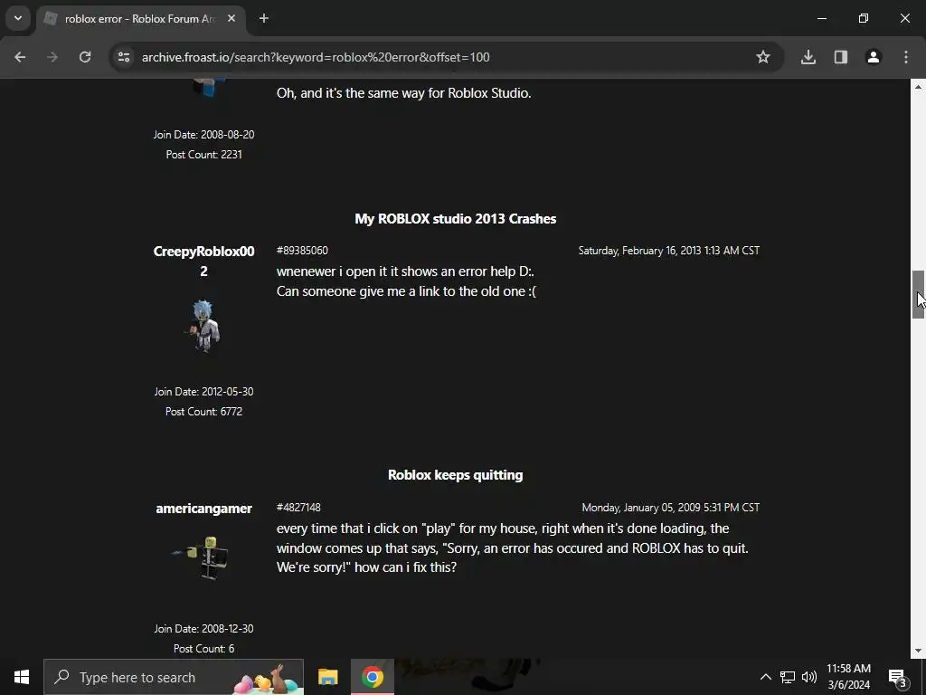Open the Windows Start menu
This screenshot has width=926, height=695.
click(22, 677)
